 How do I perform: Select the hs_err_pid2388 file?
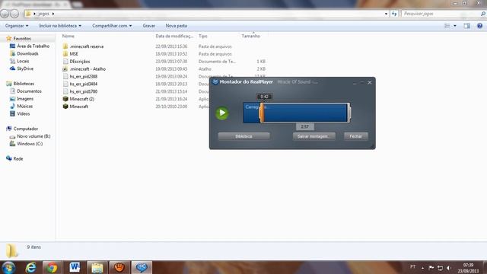84,76
